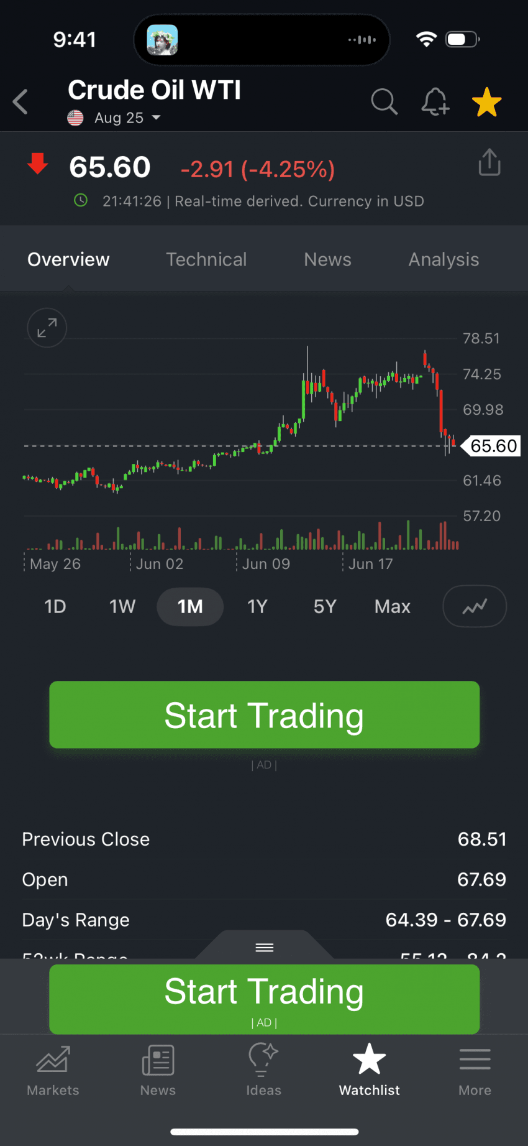Select the 1Y chart range

[x=257, y=606]
